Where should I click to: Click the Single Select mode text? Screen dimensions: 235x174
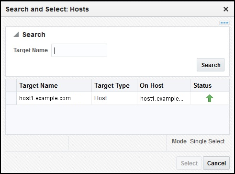click(x=207, y=141)
